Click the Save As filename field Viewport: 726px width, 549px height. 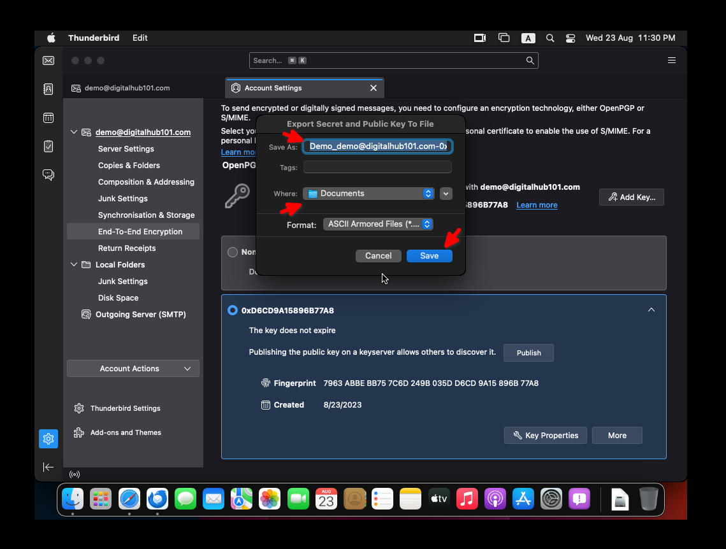[x=377, y=146]
